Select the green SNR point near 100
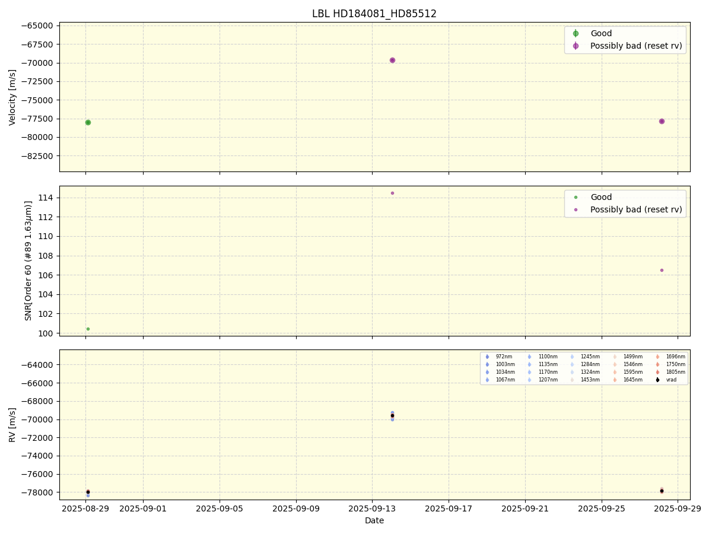Viewport: 712px width, 534px height. tap(88, 329)
